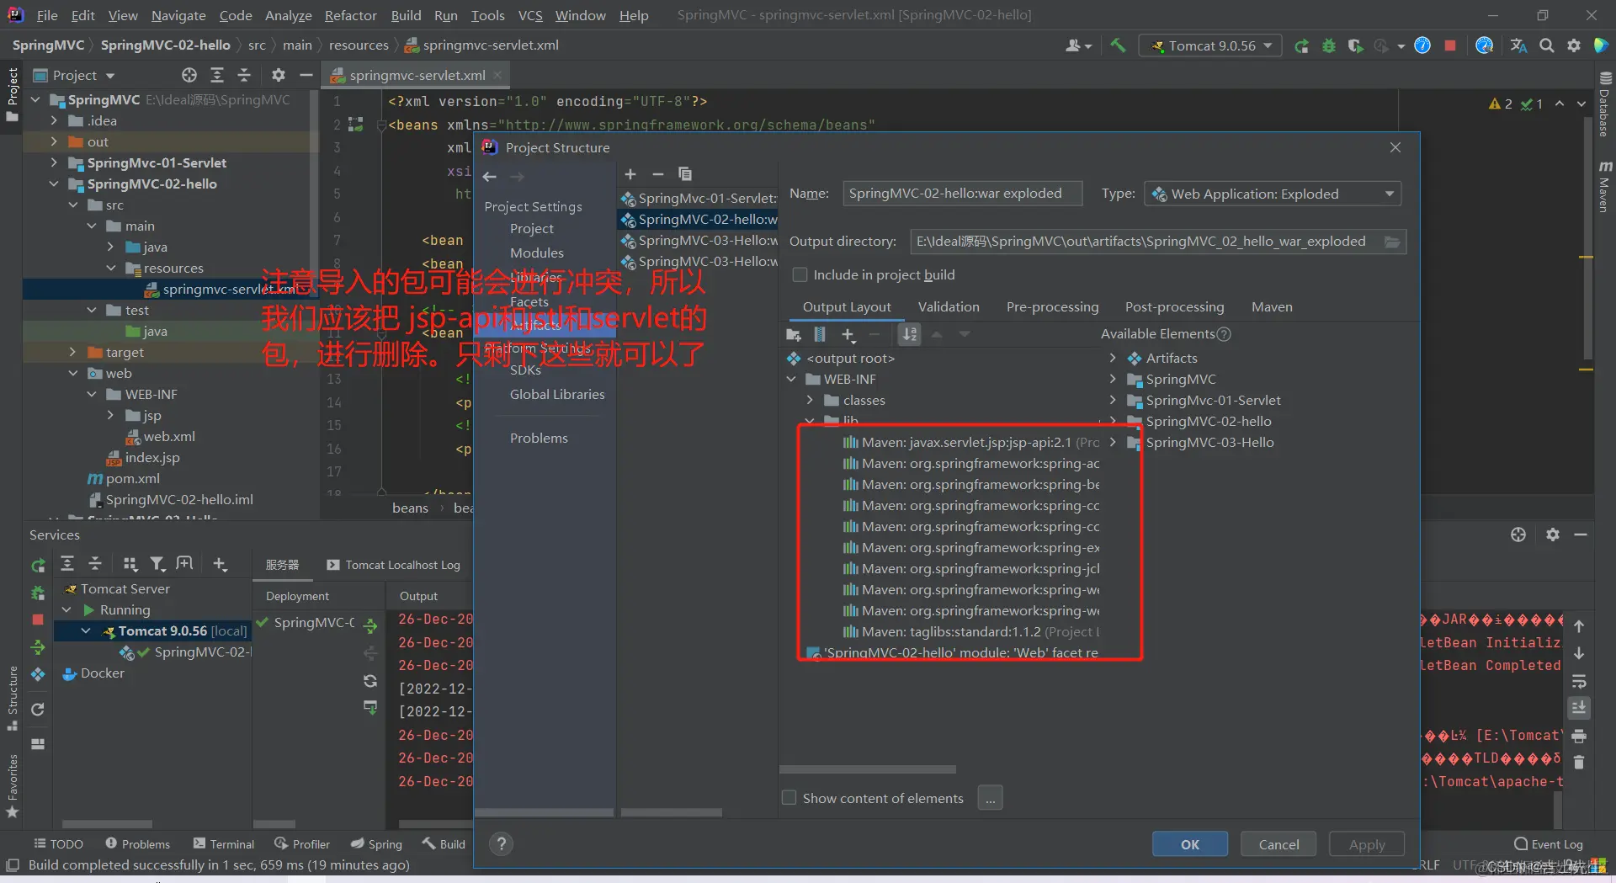
Task: Rerun service icon in Services toolbar
Action: click(x=39, y=566)
